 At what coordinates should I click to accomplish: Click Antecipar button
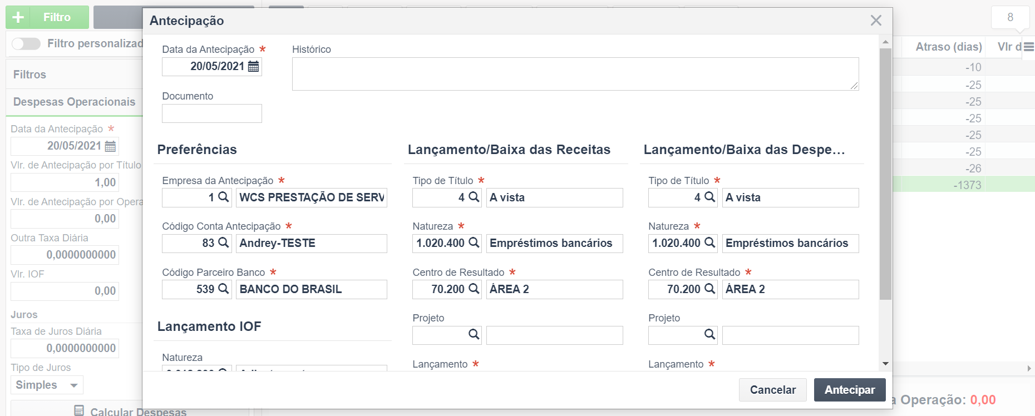[x=850, y=390]
